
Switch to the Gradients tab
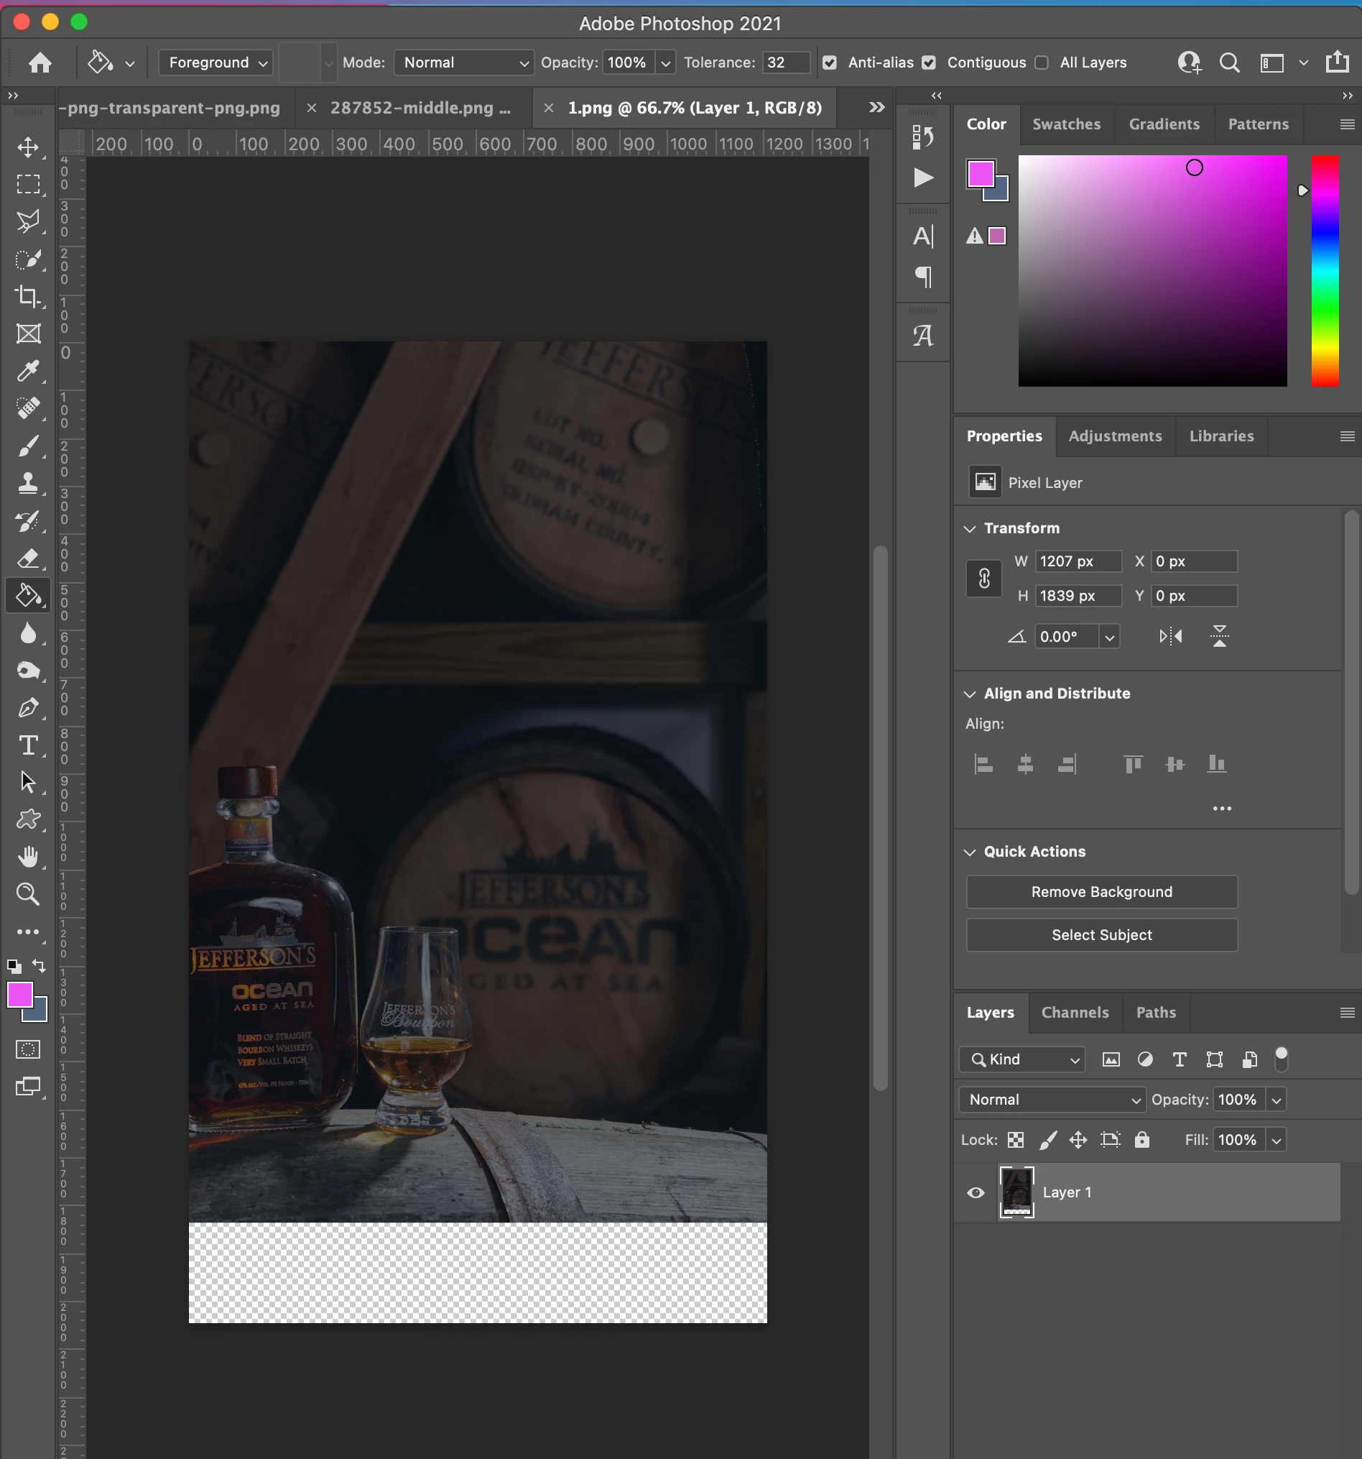click(x=1164, y=125)
